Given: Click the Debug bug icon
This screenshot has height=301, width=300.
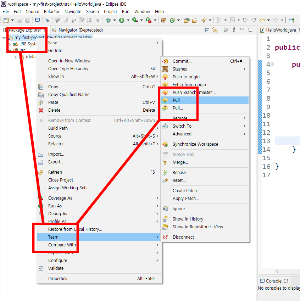Looking at the screenshot, I should coord(108,20).
